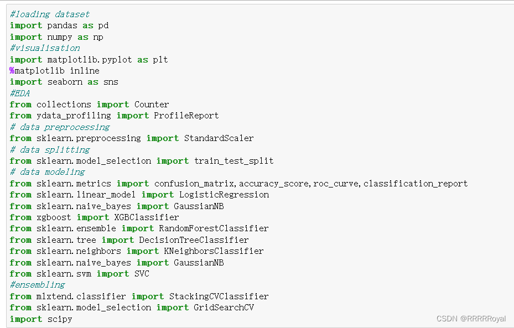Viewport: 514px width, 328px height.
Task: Click the '#loading dataset' comment line
Action: [x=49, y=14]
